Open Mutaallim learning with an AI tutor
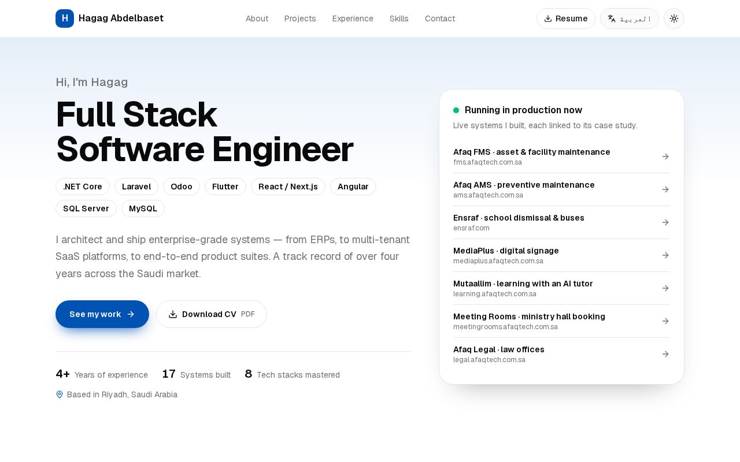 coord(561,288)
